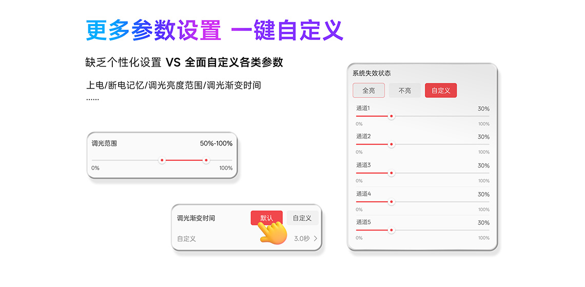Click the 通道3 slider handle

(x=391, y=173)
